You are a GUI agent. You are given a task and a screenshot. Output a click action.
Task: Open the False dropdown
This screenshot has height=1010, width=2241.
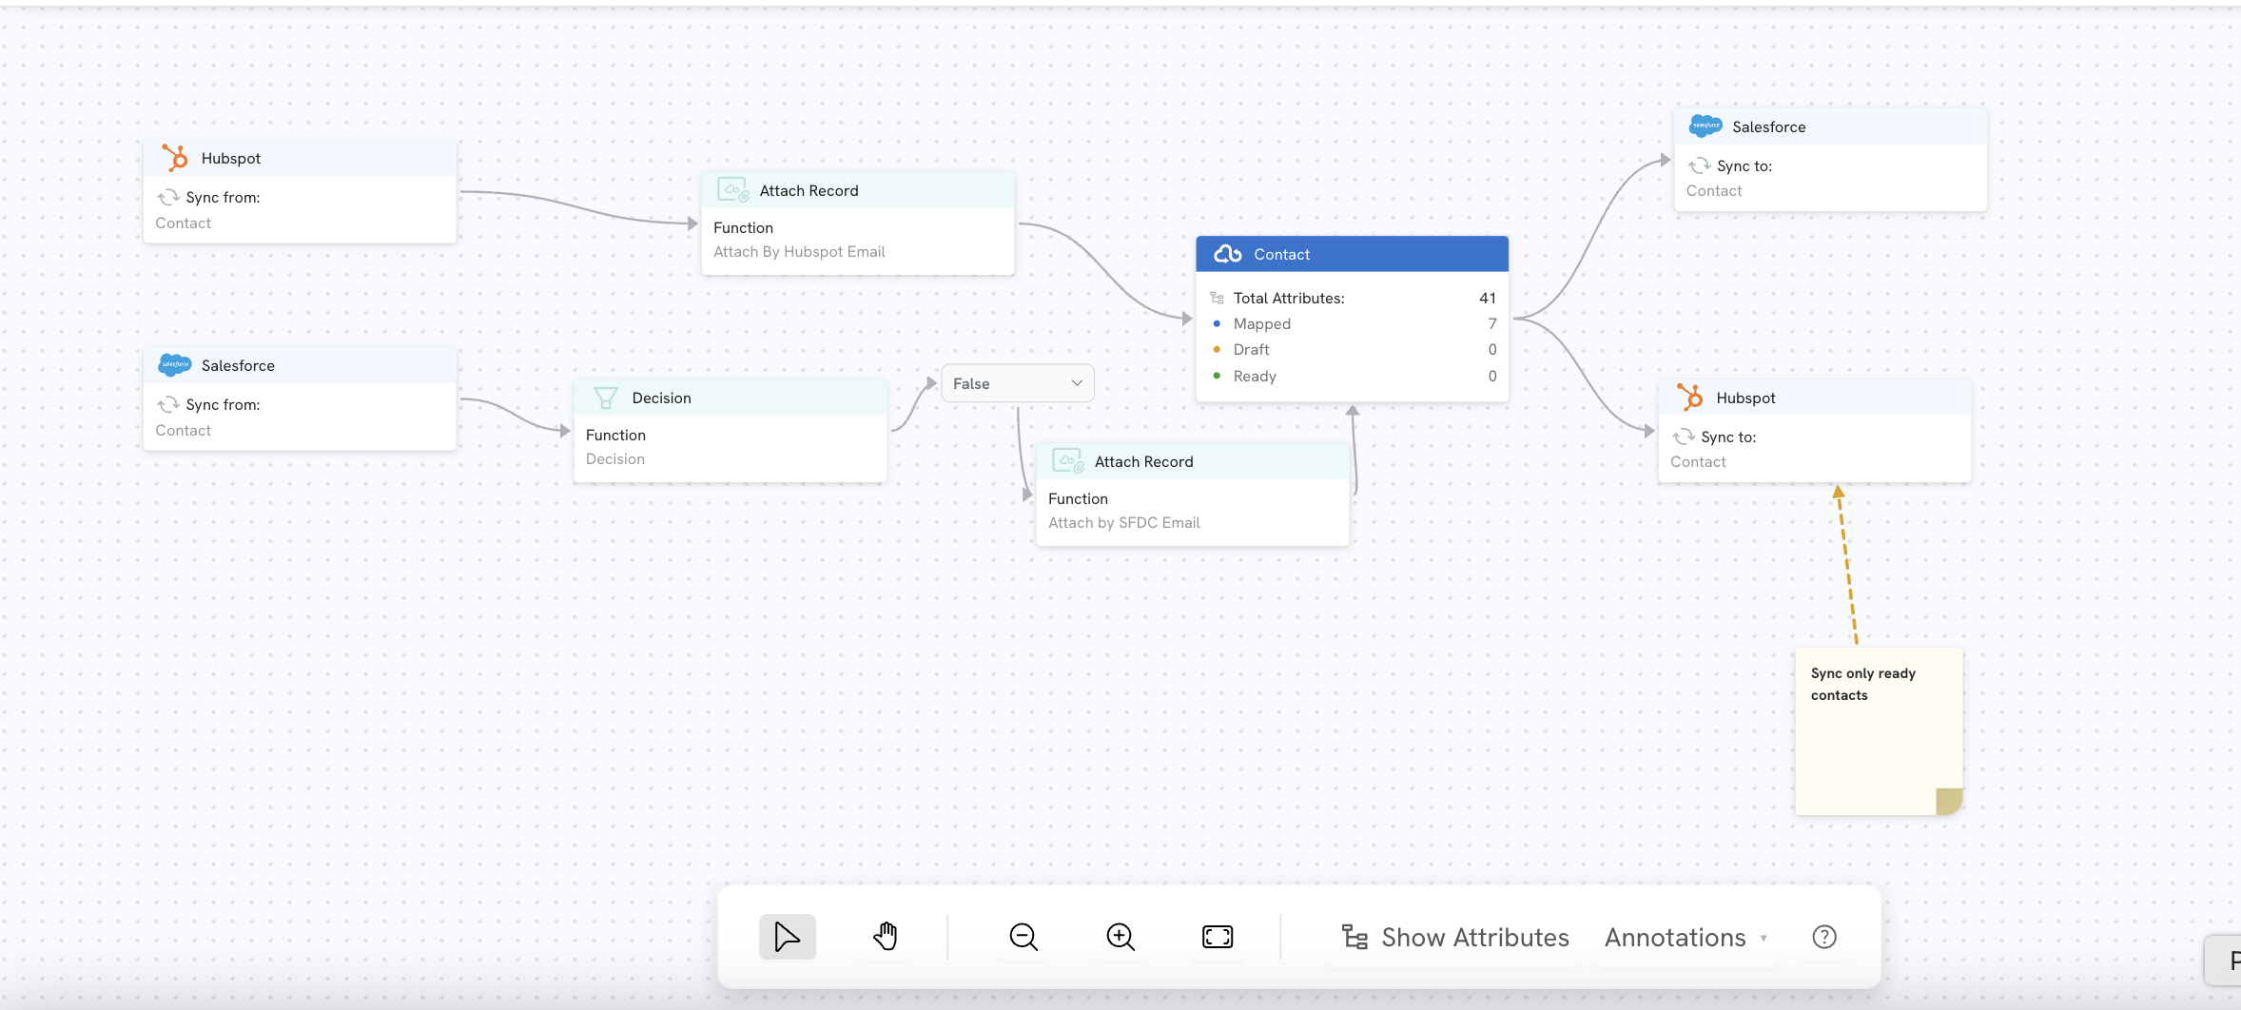[x=1017, y=383]
